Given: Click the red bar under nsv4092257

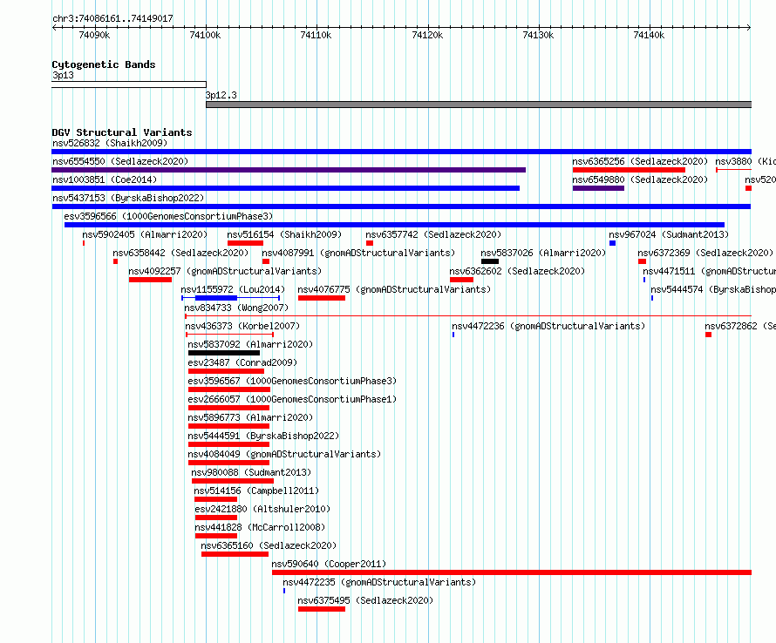Looking at the screenshot, I should pos(150,280).
